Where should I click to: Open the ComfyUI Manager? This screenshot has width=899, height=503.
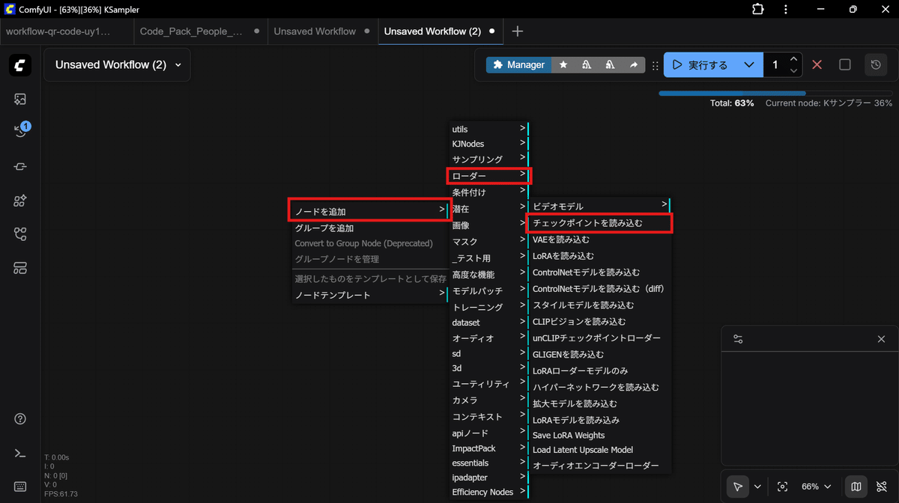518,64
